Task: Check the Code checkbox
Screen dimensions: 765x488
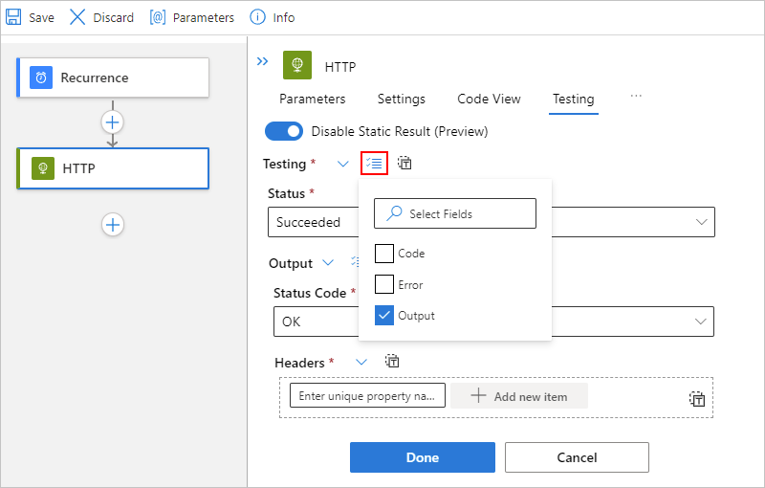Action: point(384,254)
